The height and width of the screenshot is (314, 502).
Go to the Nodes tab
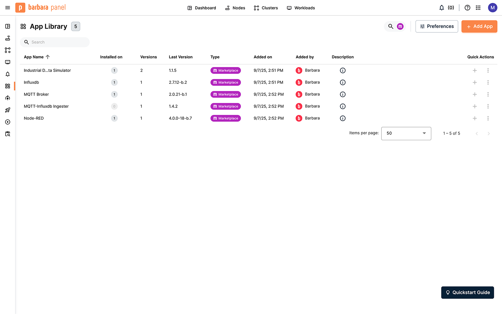coord(235,8)
